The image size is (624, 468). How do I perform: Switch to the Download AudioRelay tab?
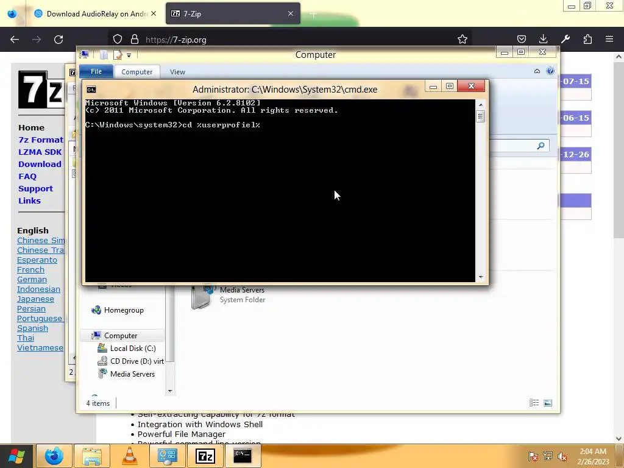[94, 13]
